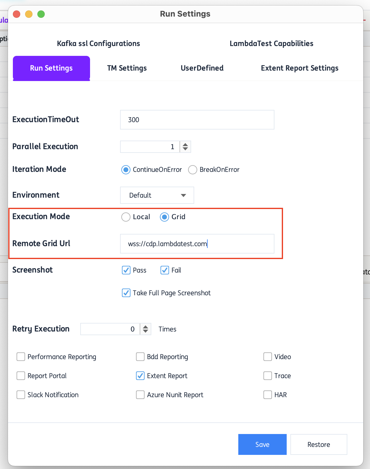Image resolution: width=370 pixels, height=469 pixels.
Task: Enable the Report Portal checkbox
Action: (x=21, y=376)
